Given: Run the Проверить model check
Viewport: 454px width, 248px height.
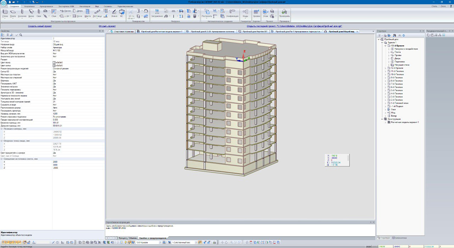Looking at the screenshot, I should [x=284, y=14].
